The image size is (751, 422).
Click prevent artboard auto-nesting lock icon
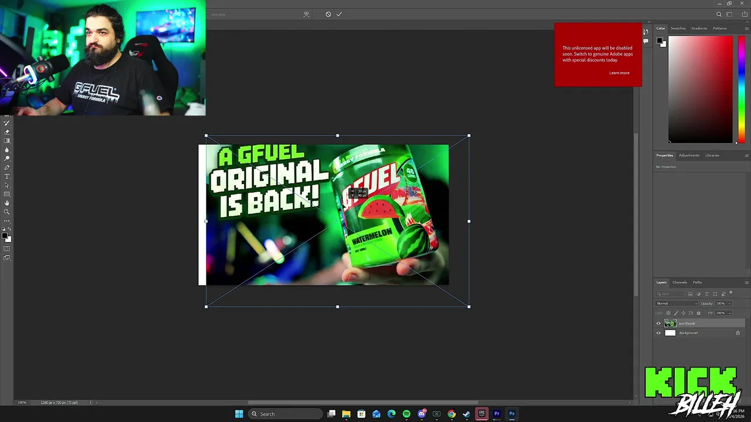point(691,313)
